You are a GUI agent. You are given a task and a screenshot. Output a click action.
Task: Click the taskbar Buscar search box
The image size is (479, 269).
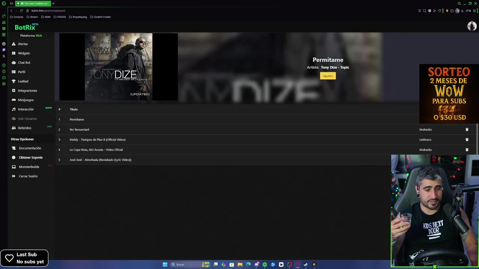[x=191, y=265]
